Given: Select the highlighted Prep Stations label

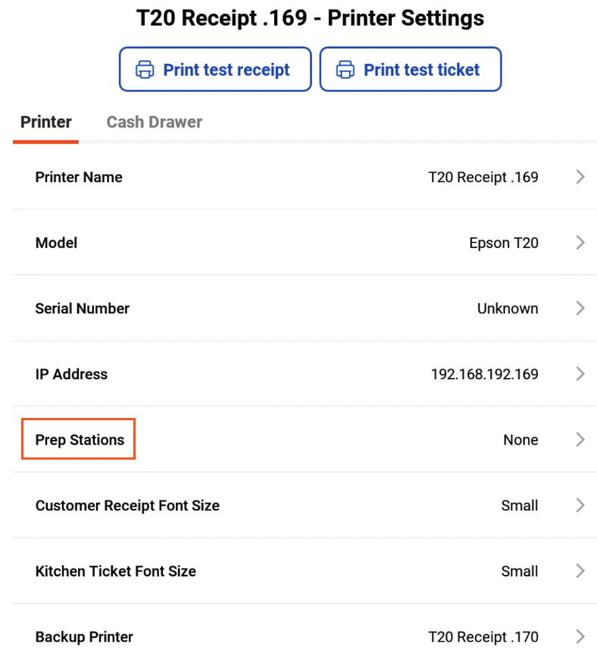Looking at the screenshot, I should point(80,440).
